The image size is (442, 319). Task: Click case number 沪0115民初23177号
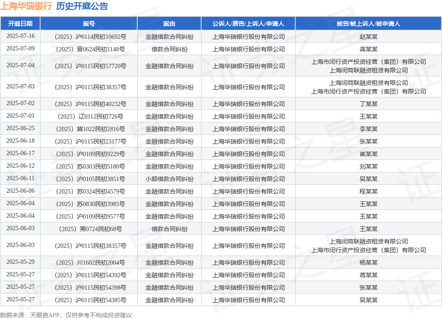click(90, 142)
